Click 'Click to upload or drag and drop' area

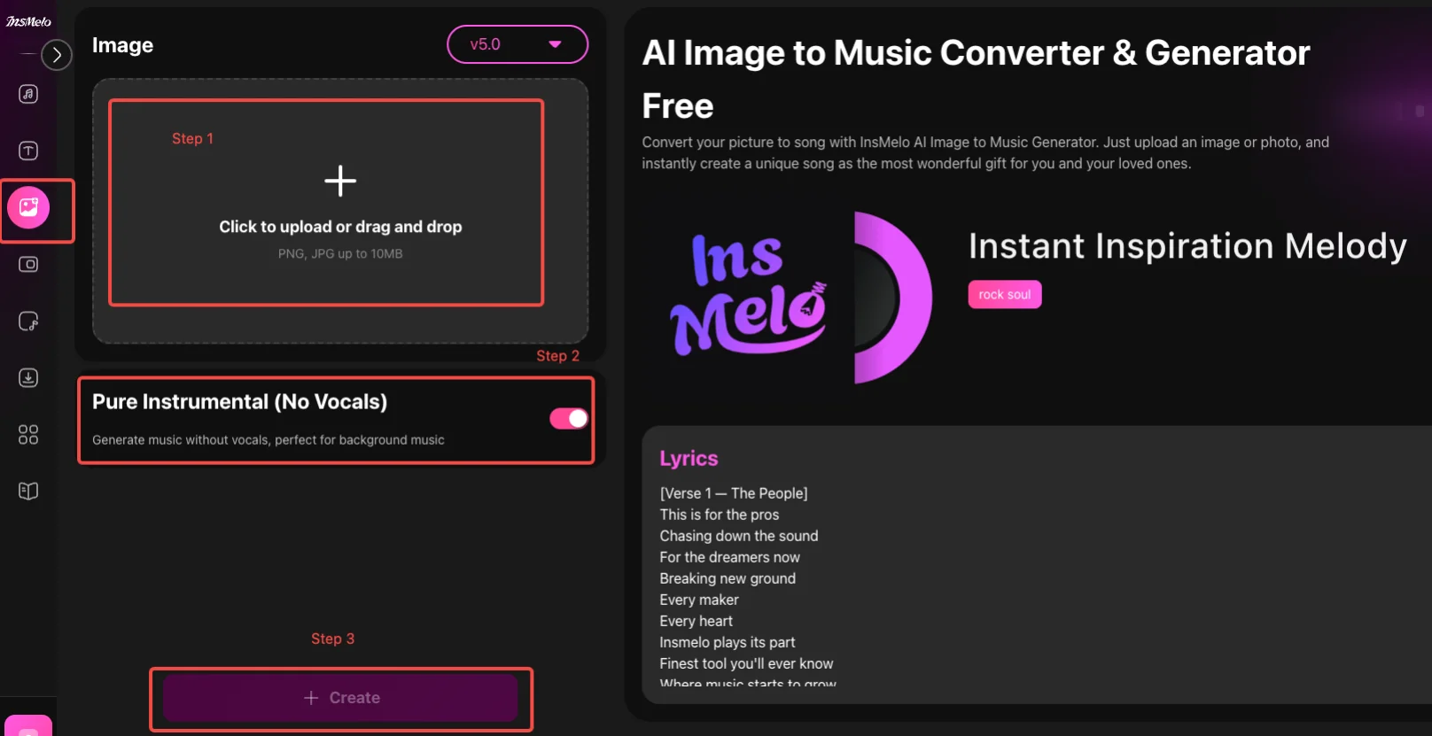point(340,227)
